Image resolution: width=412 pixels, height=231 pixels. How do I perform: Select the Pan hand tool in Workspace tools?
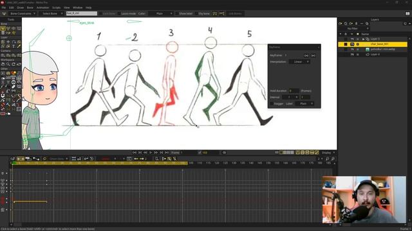click(3, 64)
